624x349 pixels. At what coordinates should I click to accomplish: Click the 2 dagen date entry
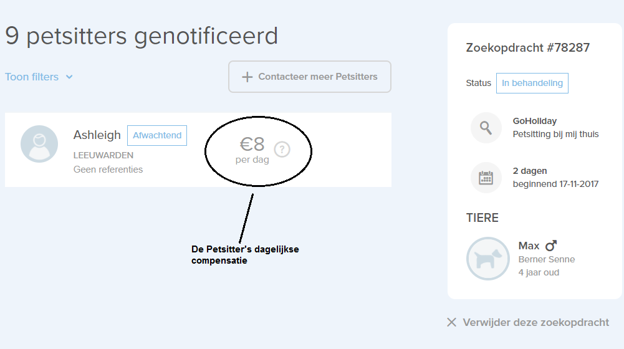pyautogui.click(x=530, y=171)
